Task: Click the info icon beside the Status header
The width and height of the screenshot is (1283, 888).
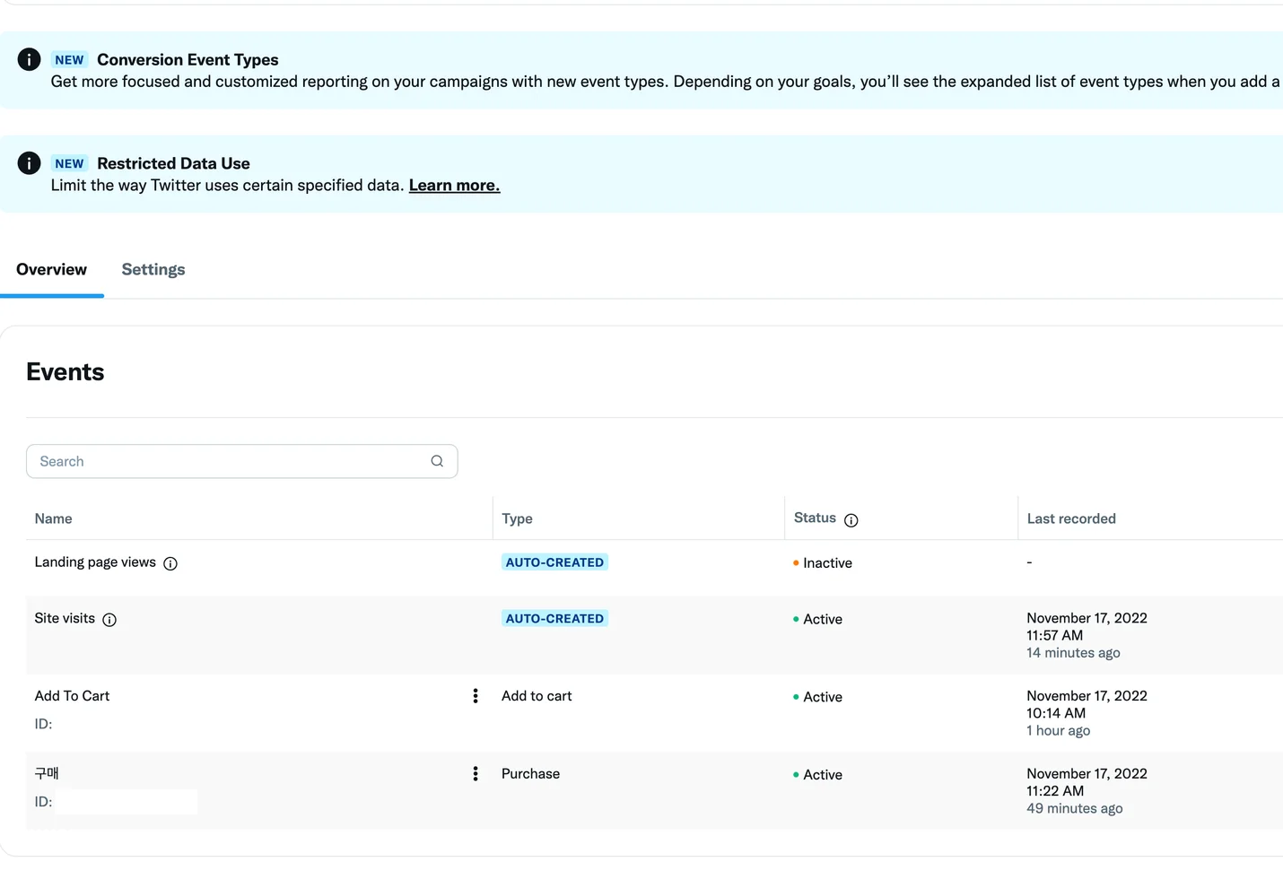Action: click(x=851, y=520)
